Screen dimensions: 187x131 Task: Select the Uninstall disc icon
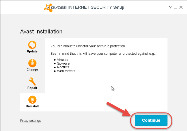[x=32, y=100]
